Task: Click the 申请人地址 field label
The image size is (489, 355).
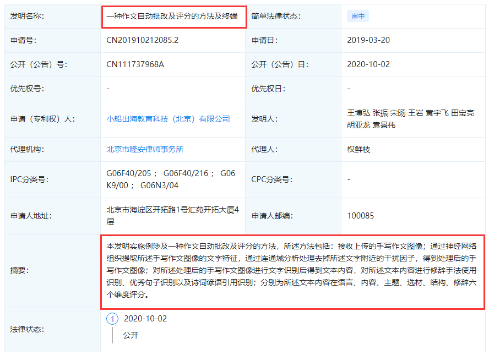Action: pyautogui.click(x=31, y=216)
